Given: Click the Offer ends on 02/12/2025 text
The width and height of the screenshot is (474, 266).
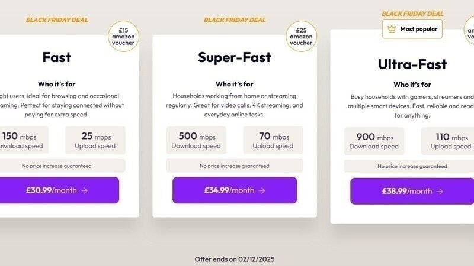Looking at the screenshot, I should [235, 259].
